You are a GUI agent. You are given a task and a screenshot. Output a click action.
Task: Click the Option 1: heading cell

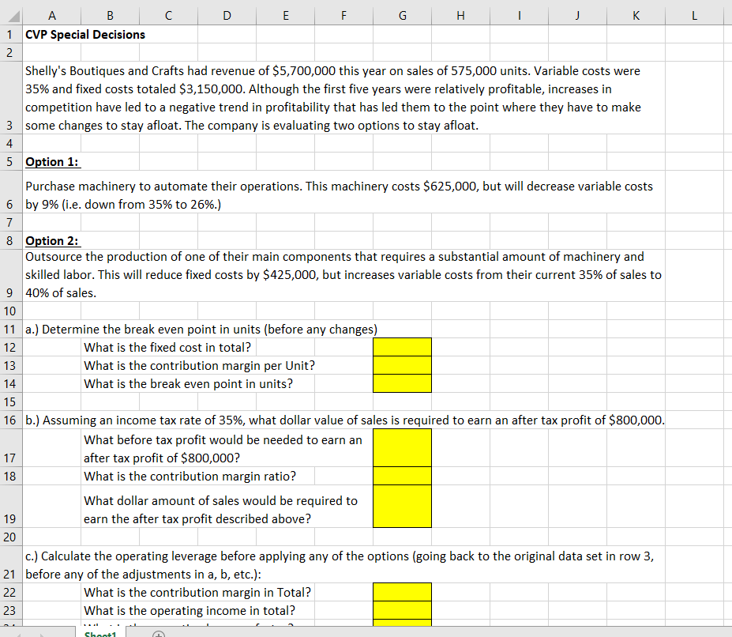tap(52, 162)
